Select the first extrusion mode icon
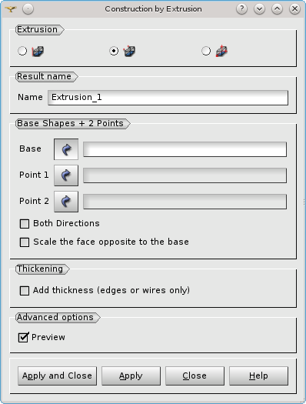This screenshot has height=404, width=306. pos(38,51)
